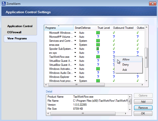Image resolution: width=158 pixels, height=121 pixels.
Task: Choose Allow in the context menu
Action: [x=128, y=59]
